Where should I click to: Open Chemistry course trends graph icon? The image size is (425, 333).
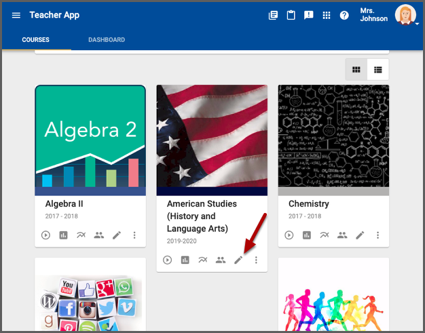[x=325, y=235]
